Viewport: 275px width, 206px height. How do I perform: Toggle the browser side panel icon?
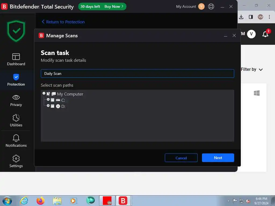pos(251,17)
